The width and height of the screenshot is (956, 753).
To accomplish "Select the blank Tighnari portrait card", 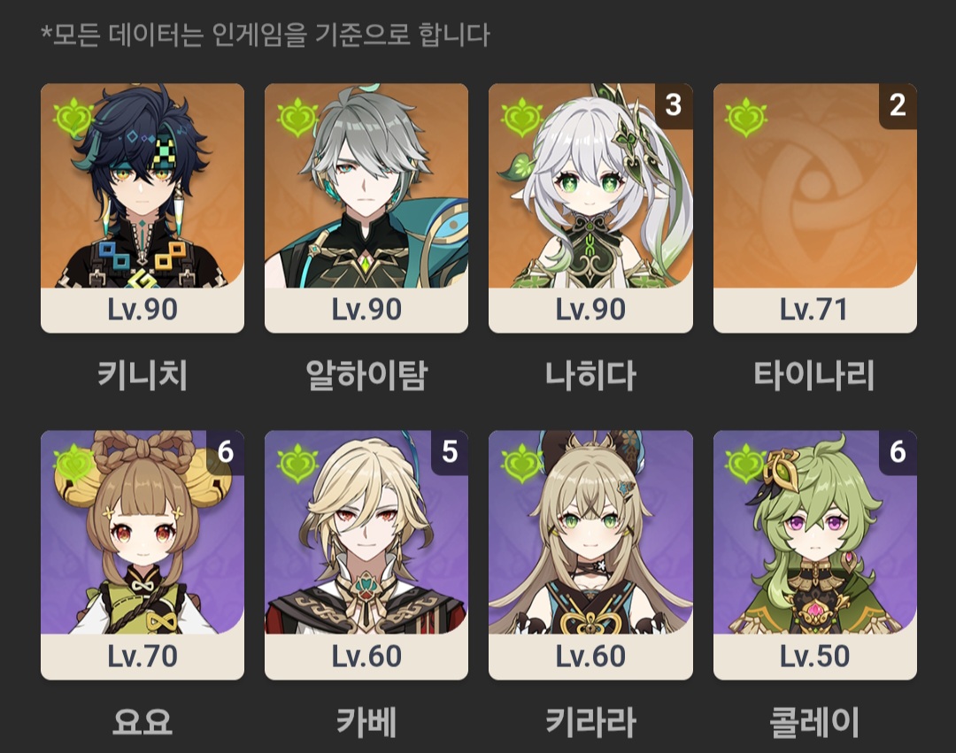I will (x=815, y=208).
